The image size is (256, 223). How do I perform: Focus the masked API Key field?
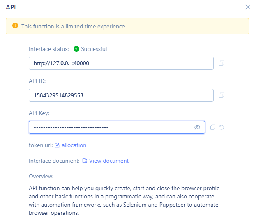pyautogui.click(x=117, y=127)
